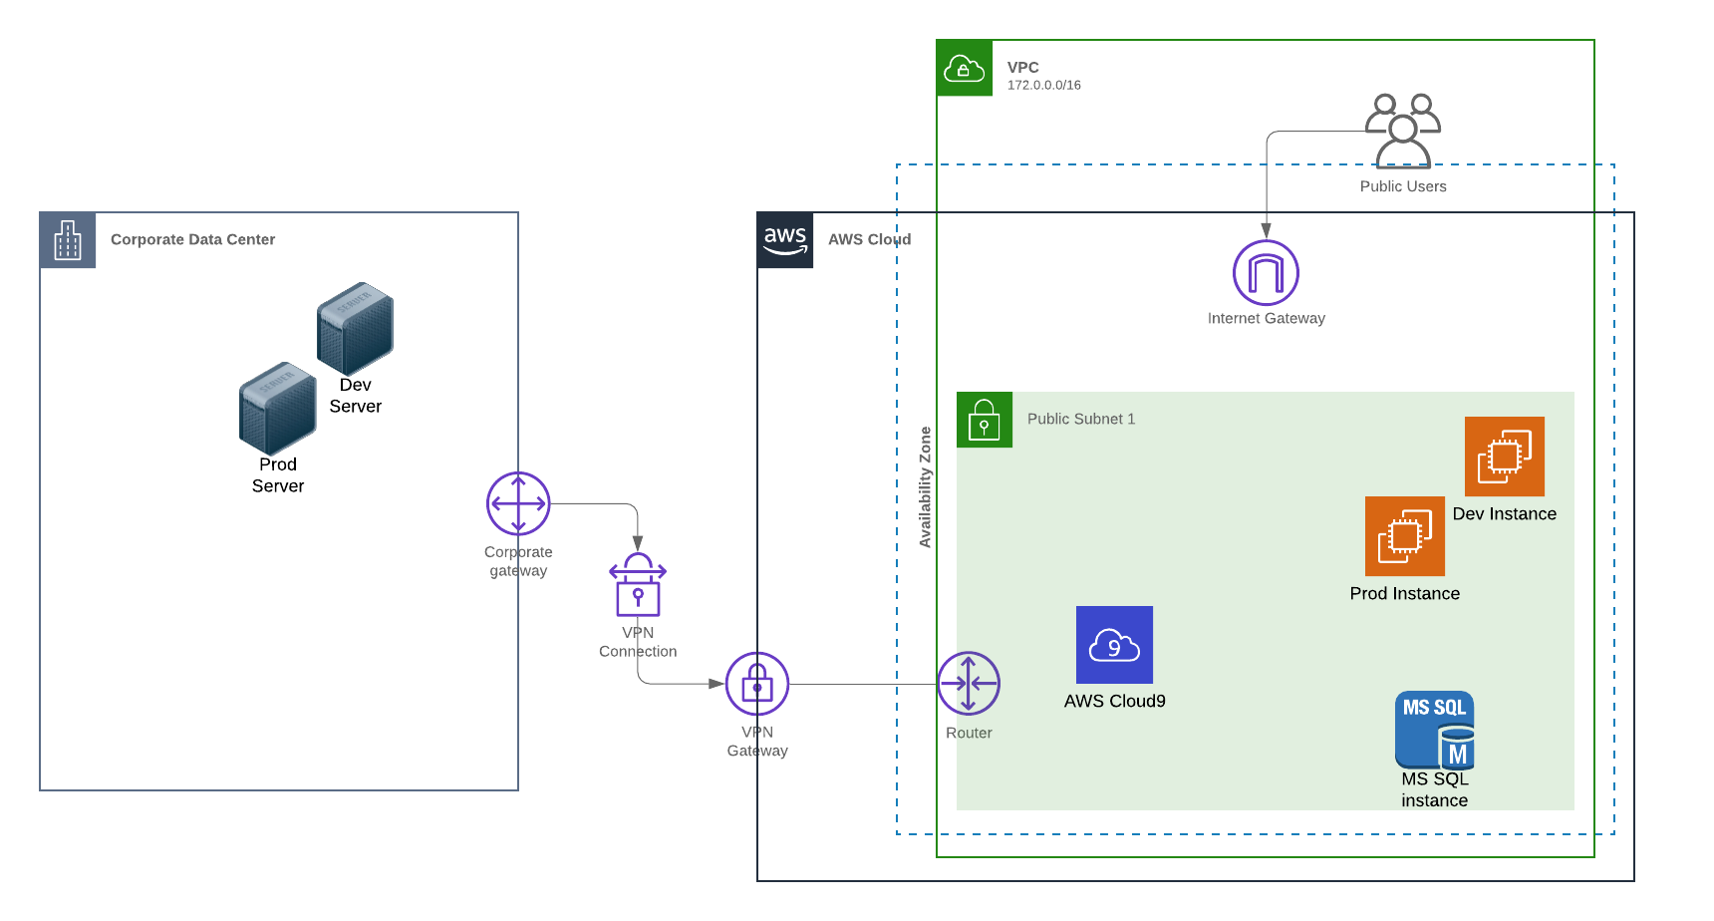Click the 'Corporate Data Center' label
This screenshot has width=1714, height=921.
pyautogui.click(x=192, y=239)
